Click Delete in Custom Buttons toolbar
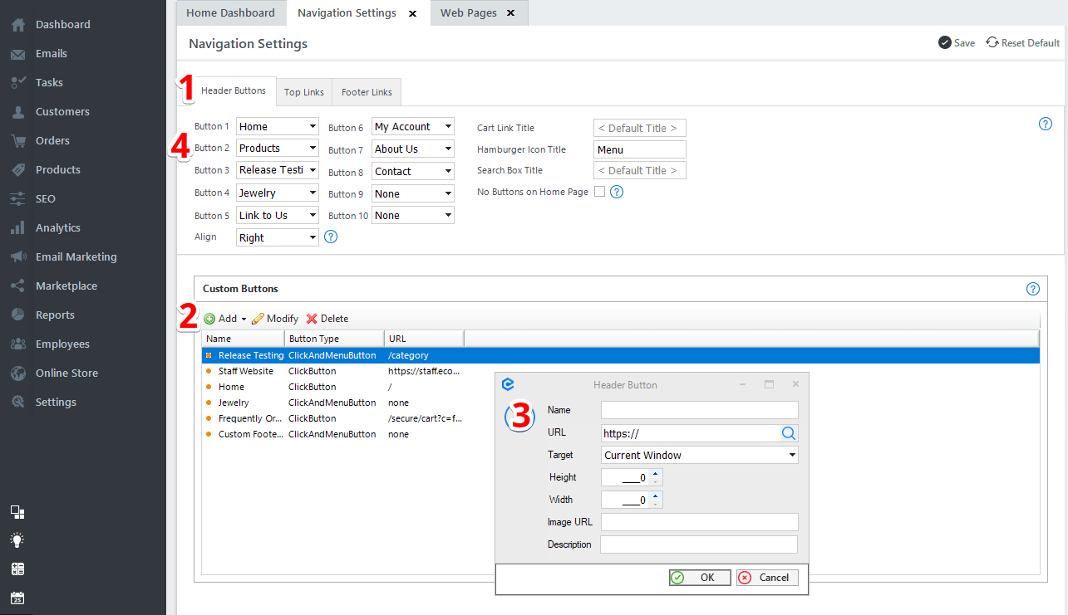Viewport: 1068px width, 615px height. 327,319
